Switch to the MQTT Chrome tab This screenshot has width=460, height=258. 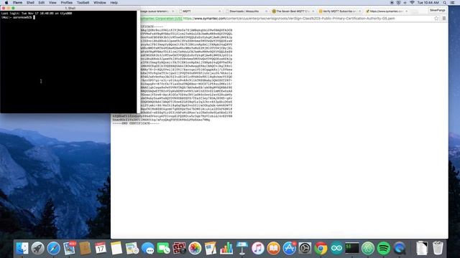click(200, 11)
